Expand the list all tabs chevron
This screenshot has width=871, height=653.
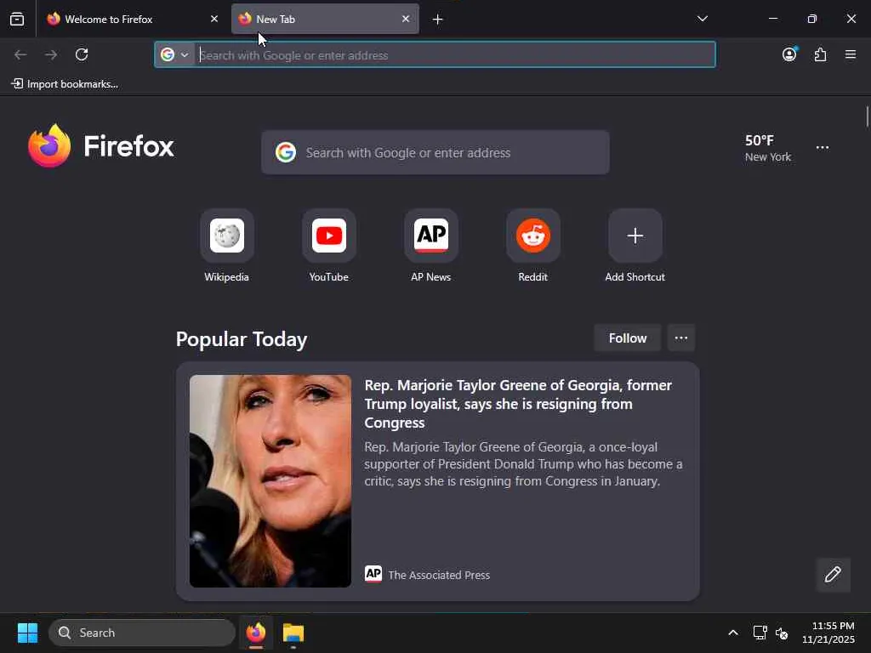click(702, 19)
